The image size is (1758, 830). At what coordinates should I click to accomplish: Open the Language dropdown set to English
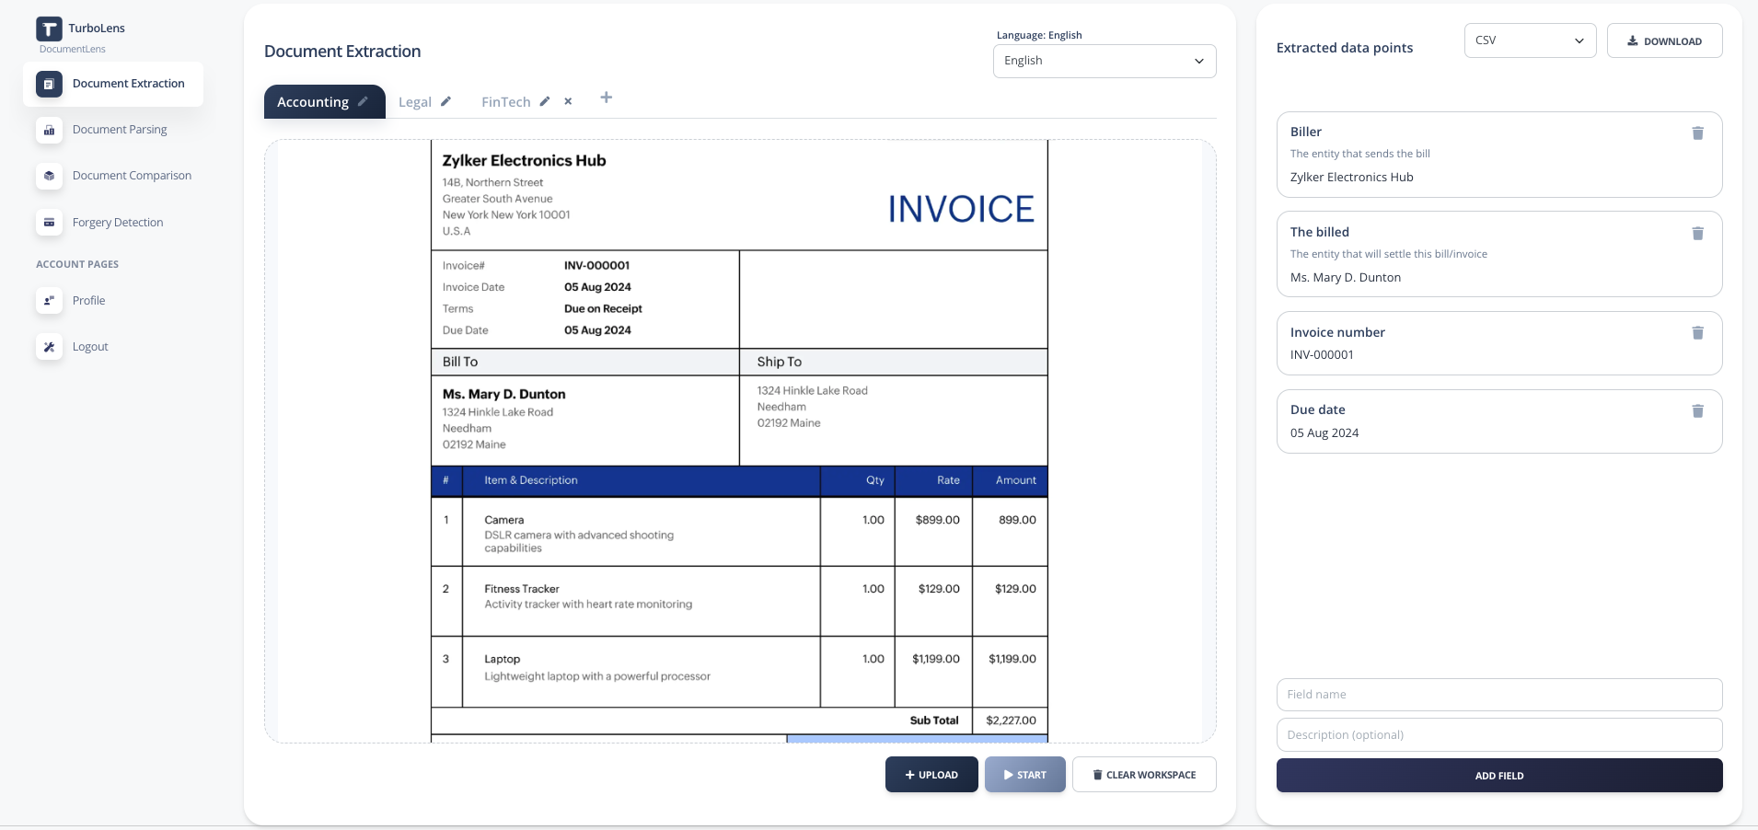click(x=1104, y=61)
